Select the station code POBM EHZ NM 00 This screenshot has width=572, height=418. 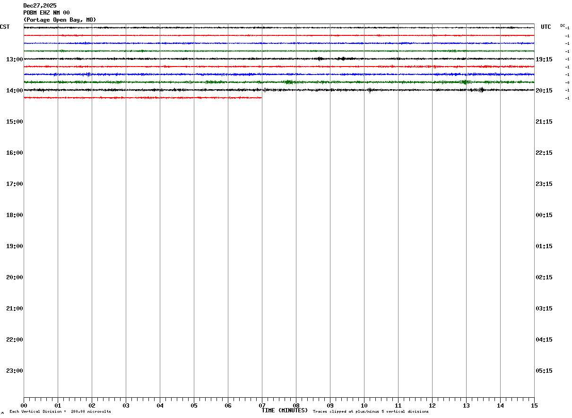(46, 13)
